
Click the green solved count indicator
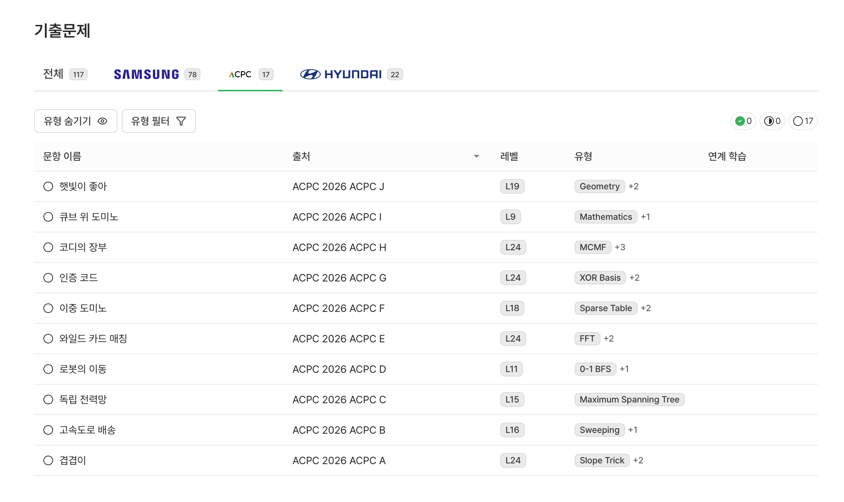[x=743, y=121]
